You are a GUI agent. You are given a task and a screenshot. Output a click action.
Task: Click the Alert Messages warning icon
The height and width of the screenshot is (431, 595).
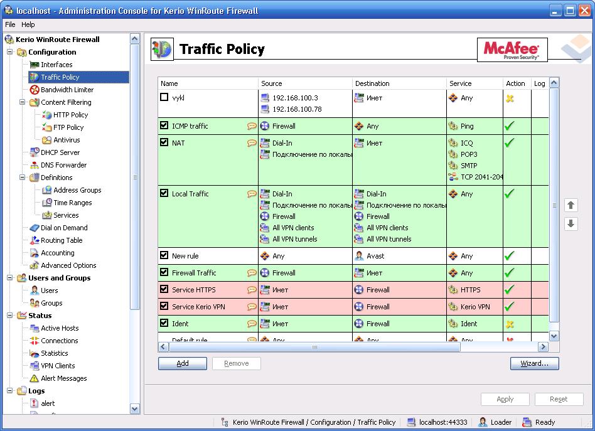point(34,378)
